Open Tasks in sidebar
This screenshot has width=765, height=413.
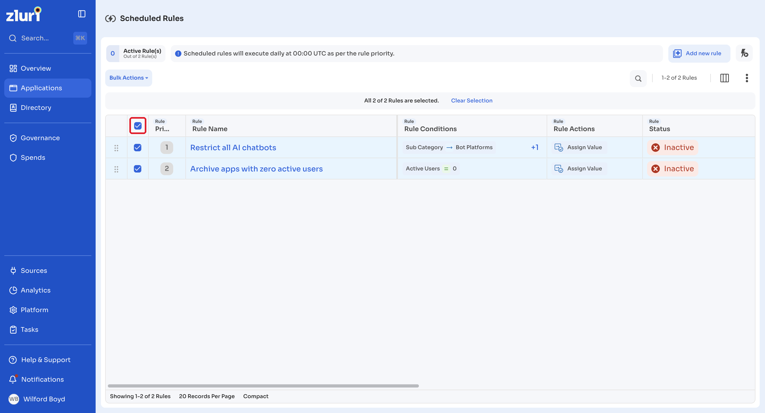click(48, 329)
